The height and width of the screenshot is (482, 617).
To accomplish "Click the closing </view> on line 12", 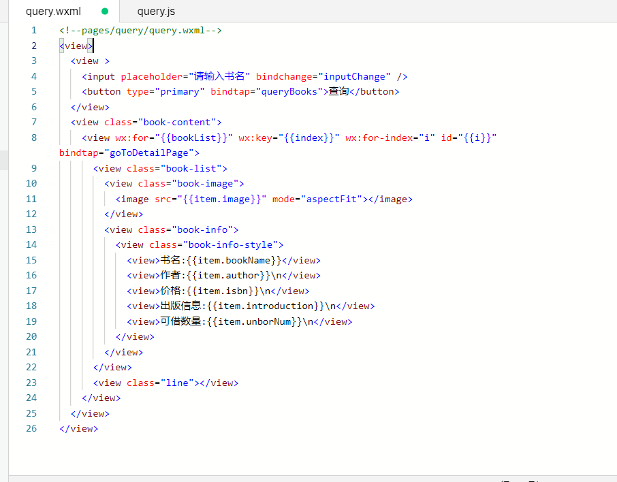I will (123, 214).
